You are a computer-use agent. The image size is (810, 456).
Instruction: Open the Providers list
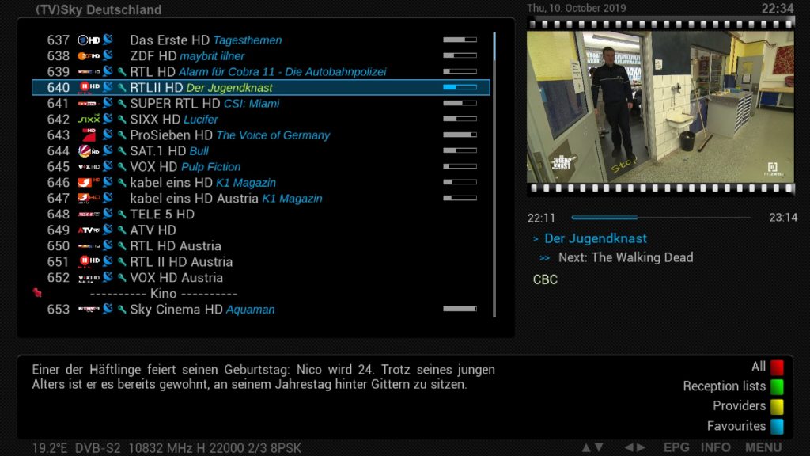(x=740, y=406)
